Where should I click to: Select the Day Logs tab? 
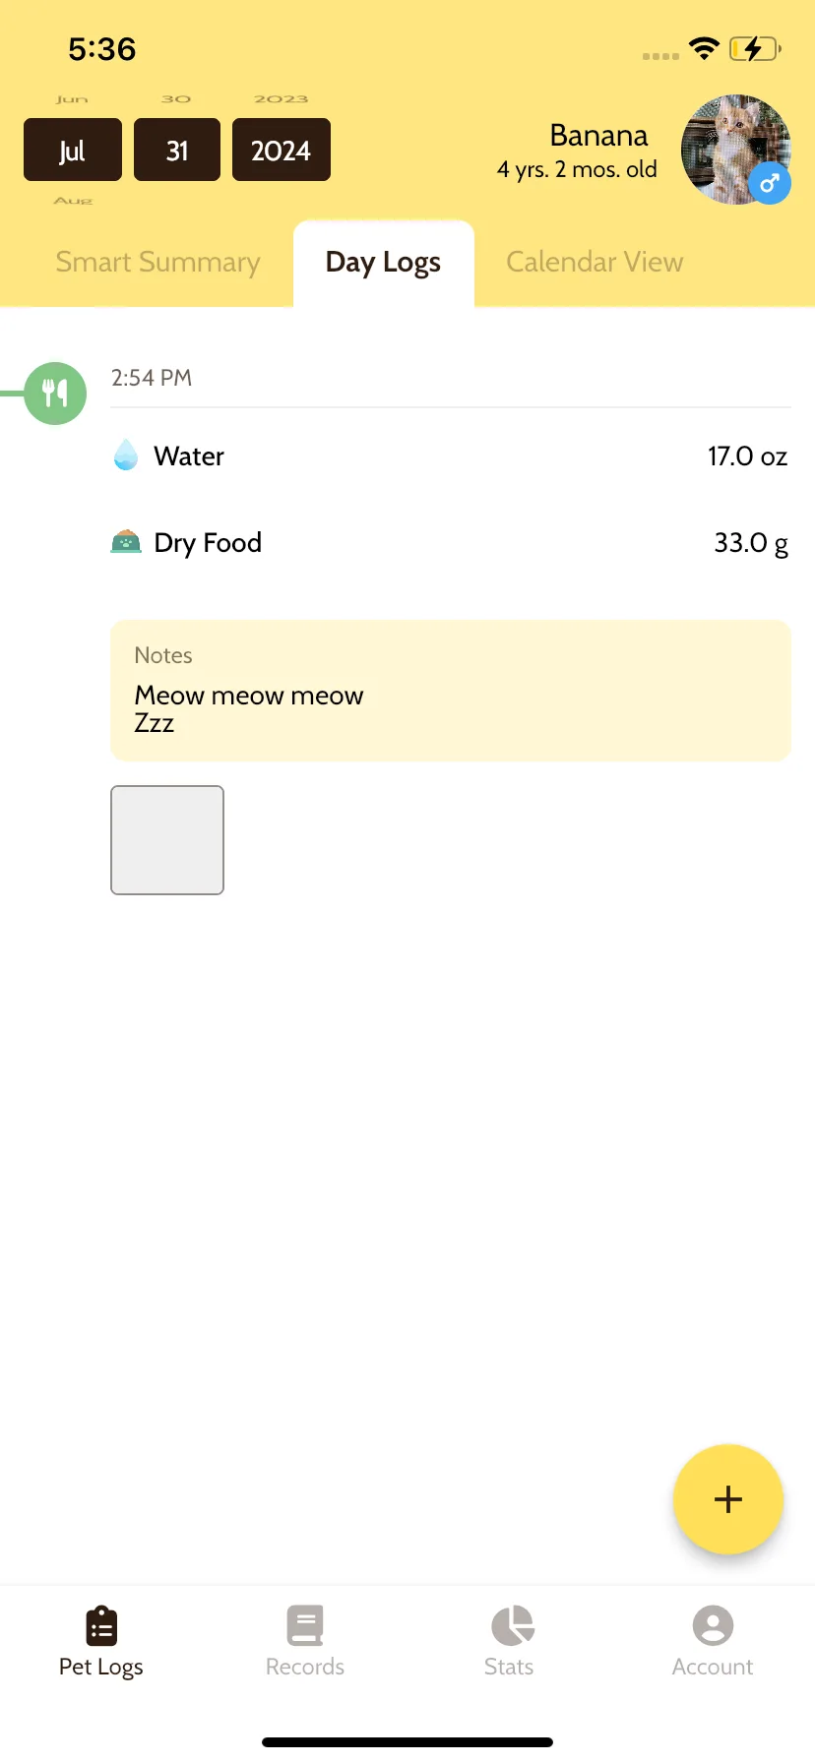coord(384,263)
